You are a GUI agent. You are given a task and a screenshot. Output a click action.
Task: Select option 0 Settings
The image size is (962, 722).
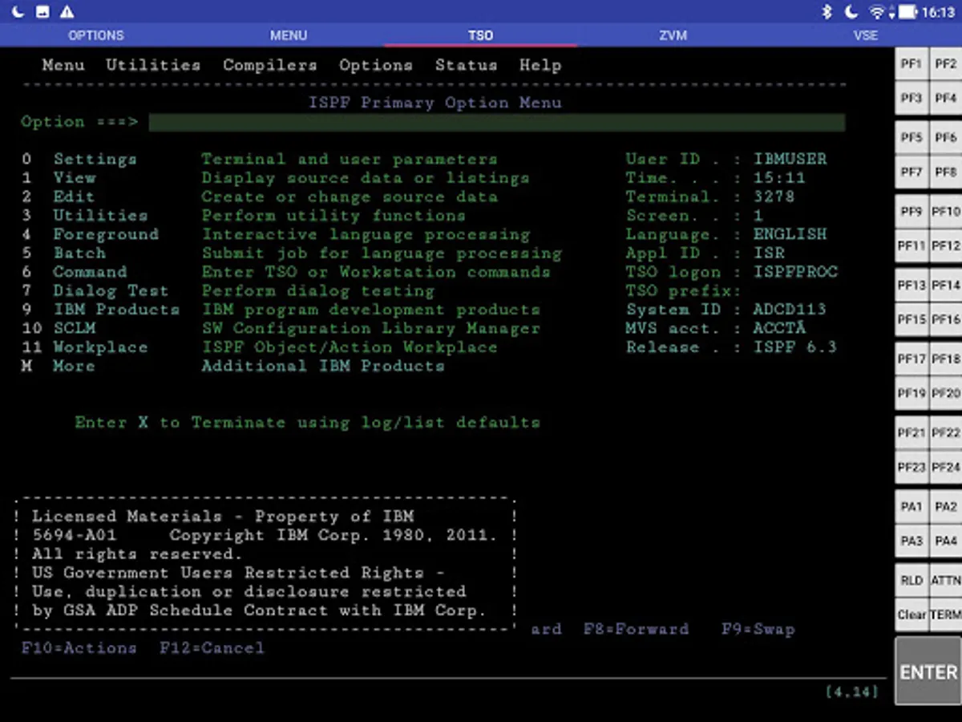(95, 159)
